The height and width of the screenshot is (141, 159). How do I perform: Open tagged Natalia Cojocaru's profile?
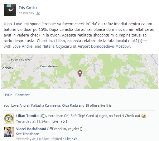coord(57,46)
